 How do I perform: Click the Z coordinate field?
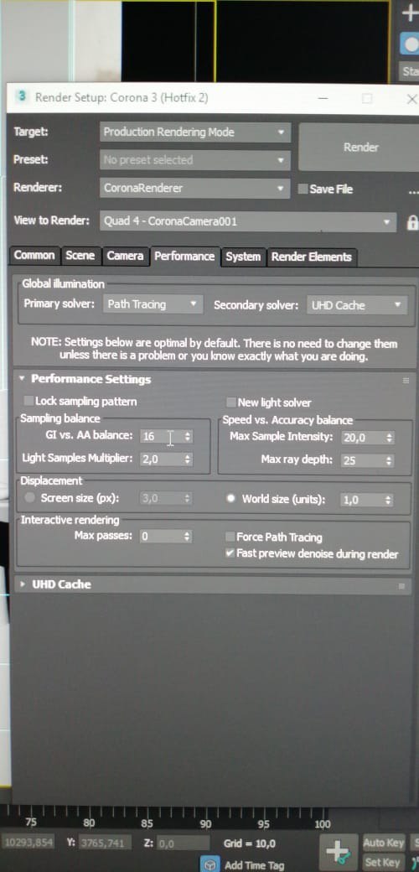click(183, 843)
